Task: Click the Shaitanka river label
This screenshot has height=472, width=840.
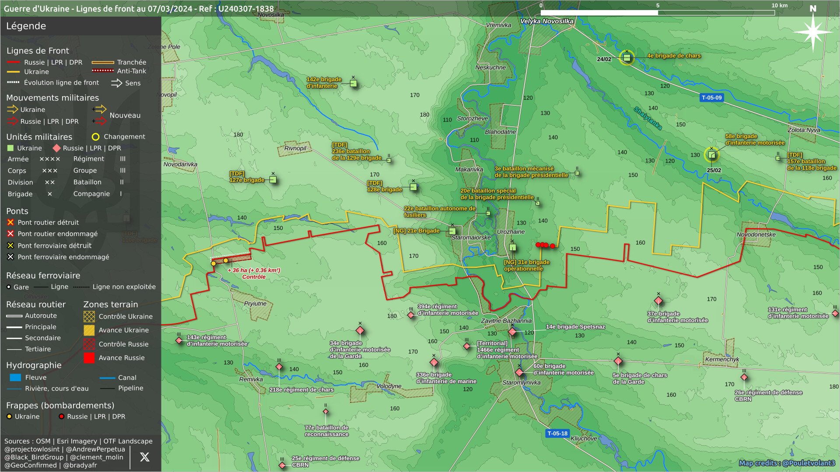Action: [x=648, y=118]
